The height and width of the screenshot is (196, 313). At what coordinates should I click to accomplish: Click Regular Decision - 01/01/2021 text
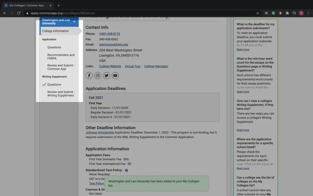[x=111, y=112]
